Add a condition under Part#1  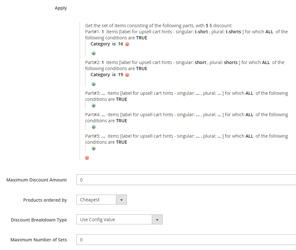94,53
